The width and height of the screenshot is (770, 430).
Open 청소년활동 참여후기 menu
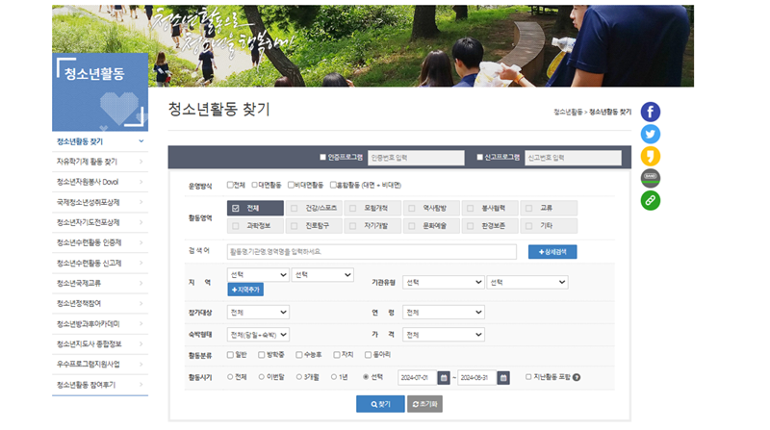click(x=100, y=385)
